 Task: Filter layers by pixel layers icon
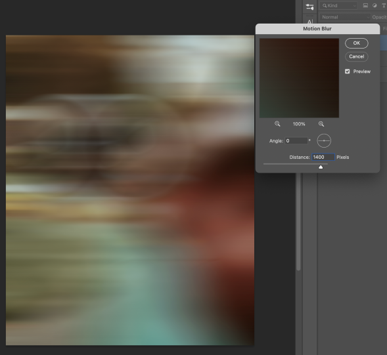coord(365,5)
